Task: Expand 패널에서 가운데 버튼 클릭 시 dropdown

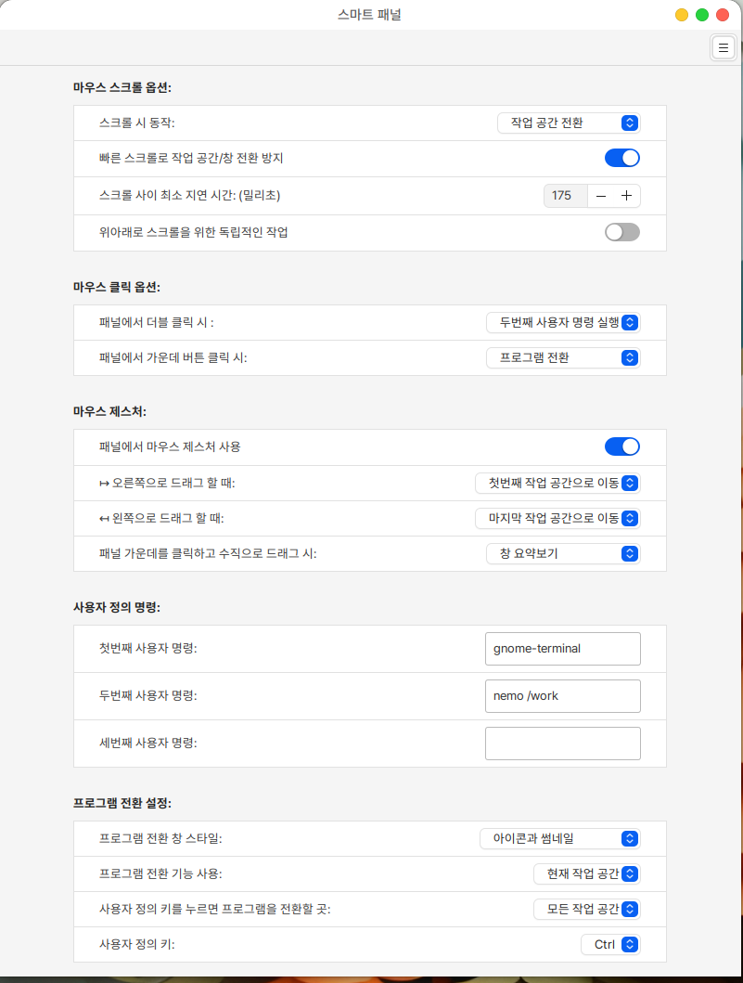Action: tap(563, 357)
